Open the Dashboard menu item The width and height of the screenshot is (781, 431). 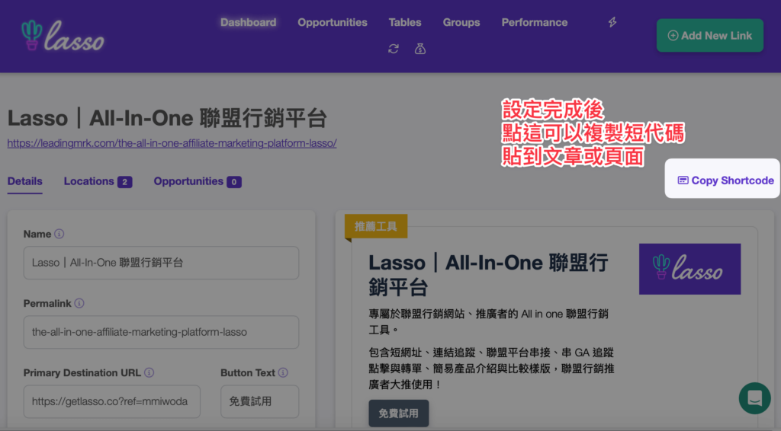[248, 22]
